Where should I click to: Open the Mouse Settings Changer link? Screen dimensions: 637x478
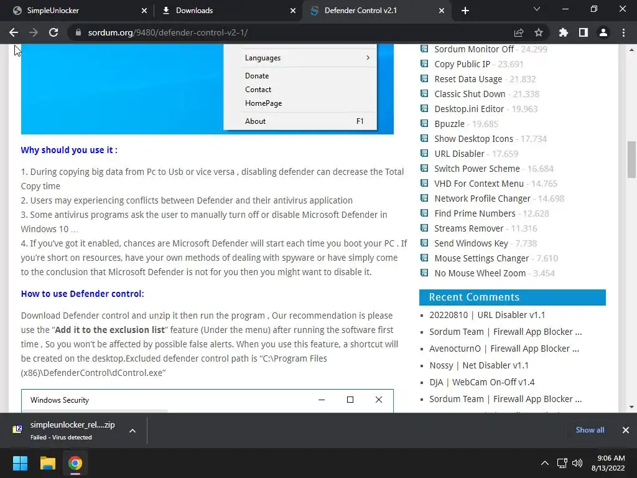tap(481, 258)
